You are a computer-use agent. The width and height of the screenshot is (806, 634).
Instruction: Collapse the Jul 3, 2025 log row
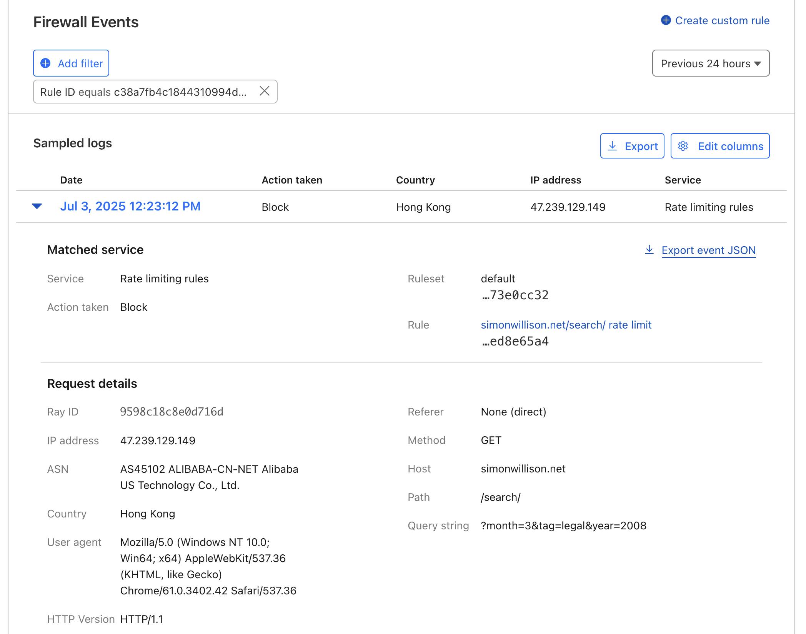coord(37,206)
